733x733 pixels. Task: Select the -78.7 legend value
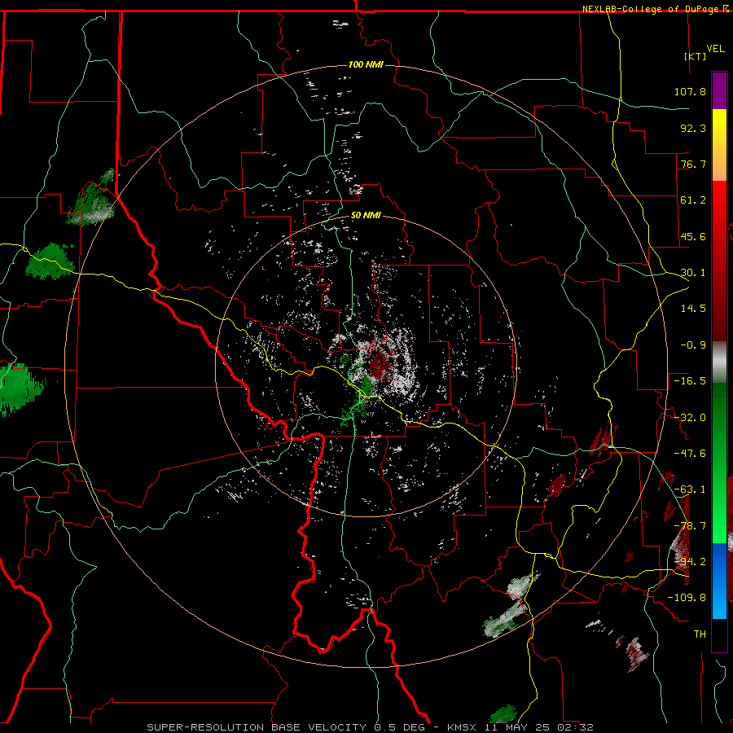[690, 526]
